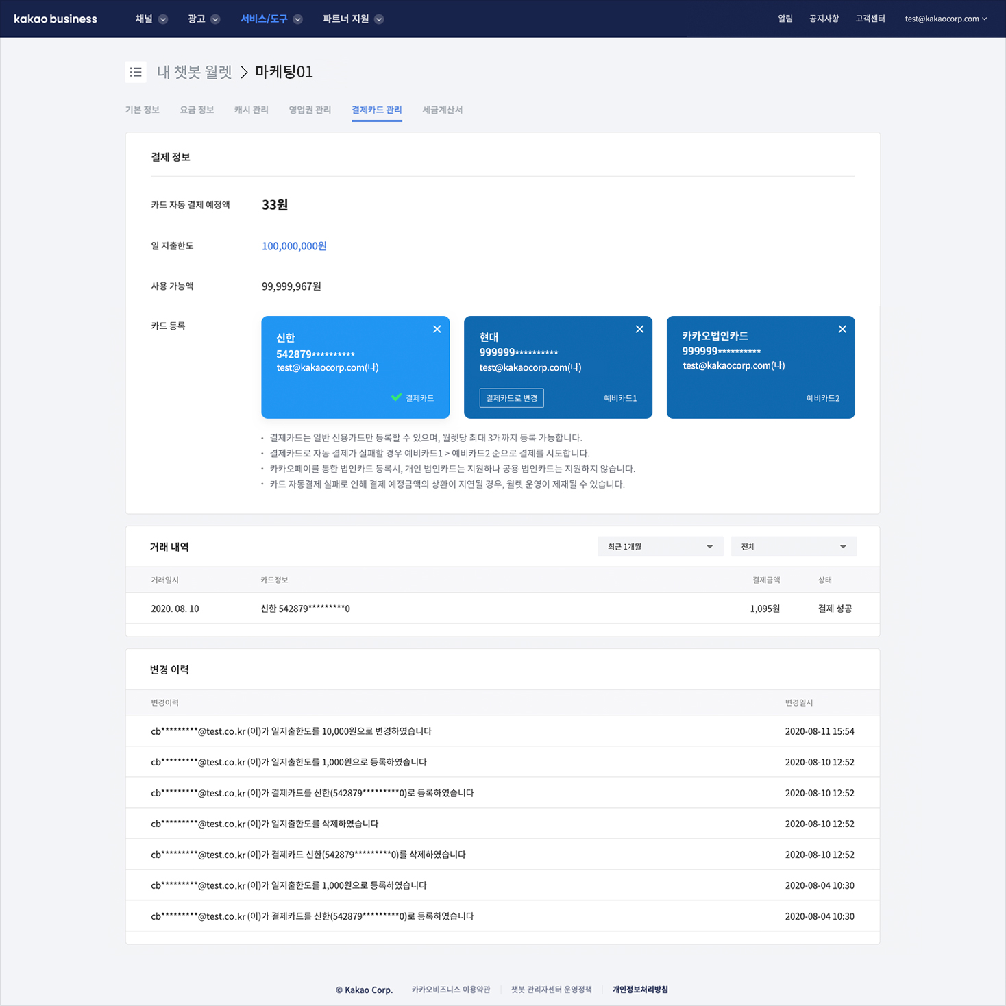Open the 서비스/도구 dropdown menu
Viewport: 1006px width, 1006px height.
(x=271, y=19)
